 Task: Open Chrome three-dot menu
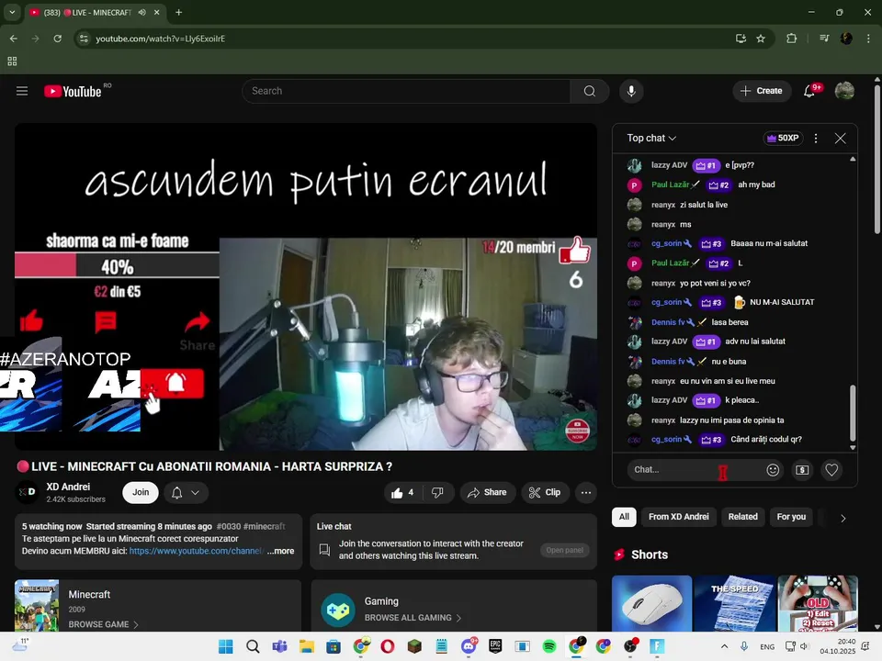pos(868,39)
